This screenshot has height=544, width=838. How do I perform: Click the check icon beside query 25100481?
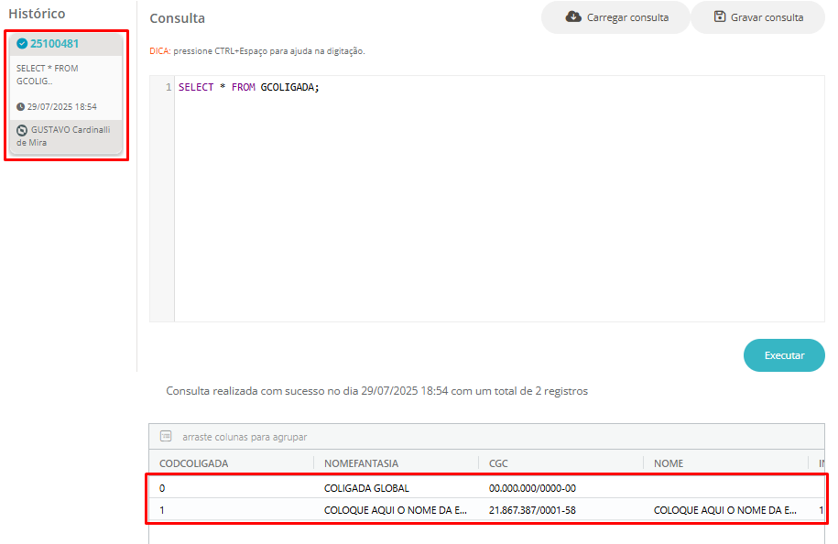[22, 42]
